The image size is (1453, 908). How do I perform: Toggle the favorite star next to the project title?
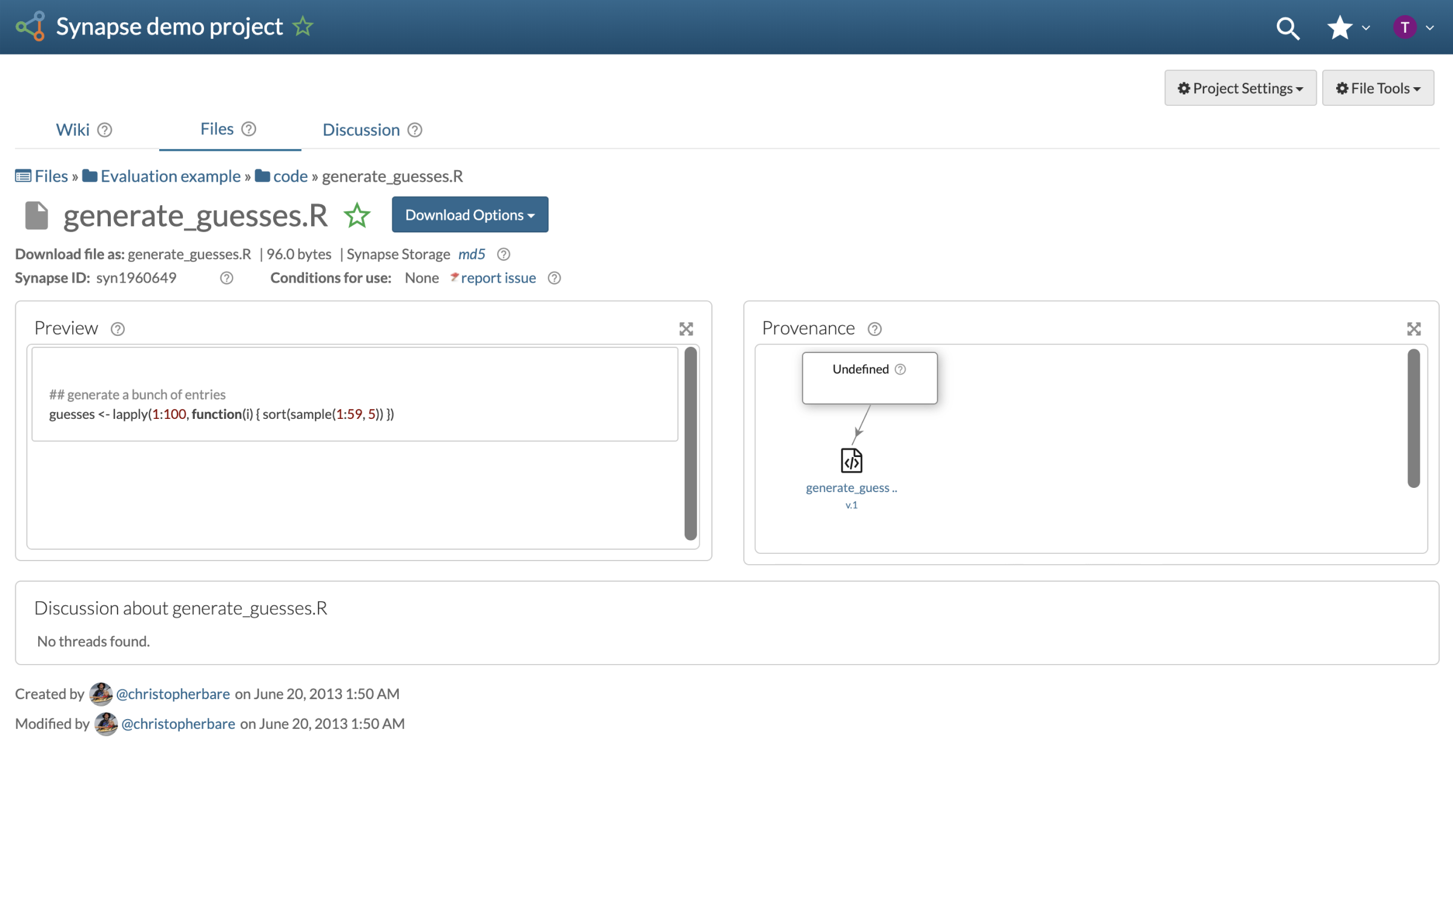point(303,27)
